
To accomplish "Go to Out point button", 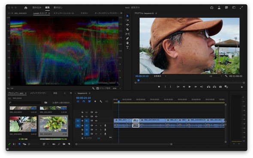I will pyautogui.click(x=202, y=87).
